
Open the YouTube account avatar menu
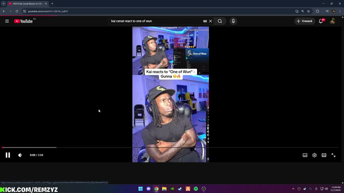[332, 21]
